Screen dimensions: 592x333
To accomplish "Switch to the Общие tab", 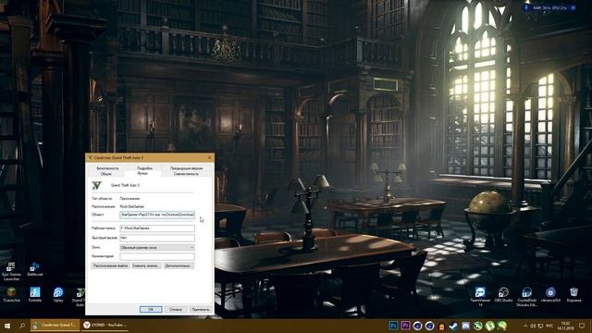I will 106,174.
